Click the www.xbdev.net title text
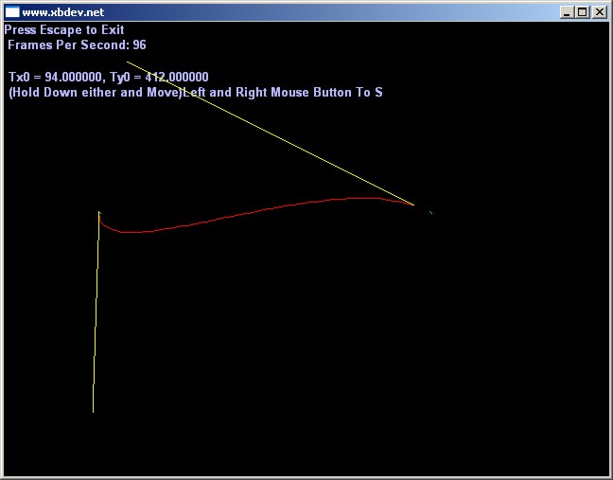Screen dimensions: 613x480 pyautogui.click(x=63, y=12)
